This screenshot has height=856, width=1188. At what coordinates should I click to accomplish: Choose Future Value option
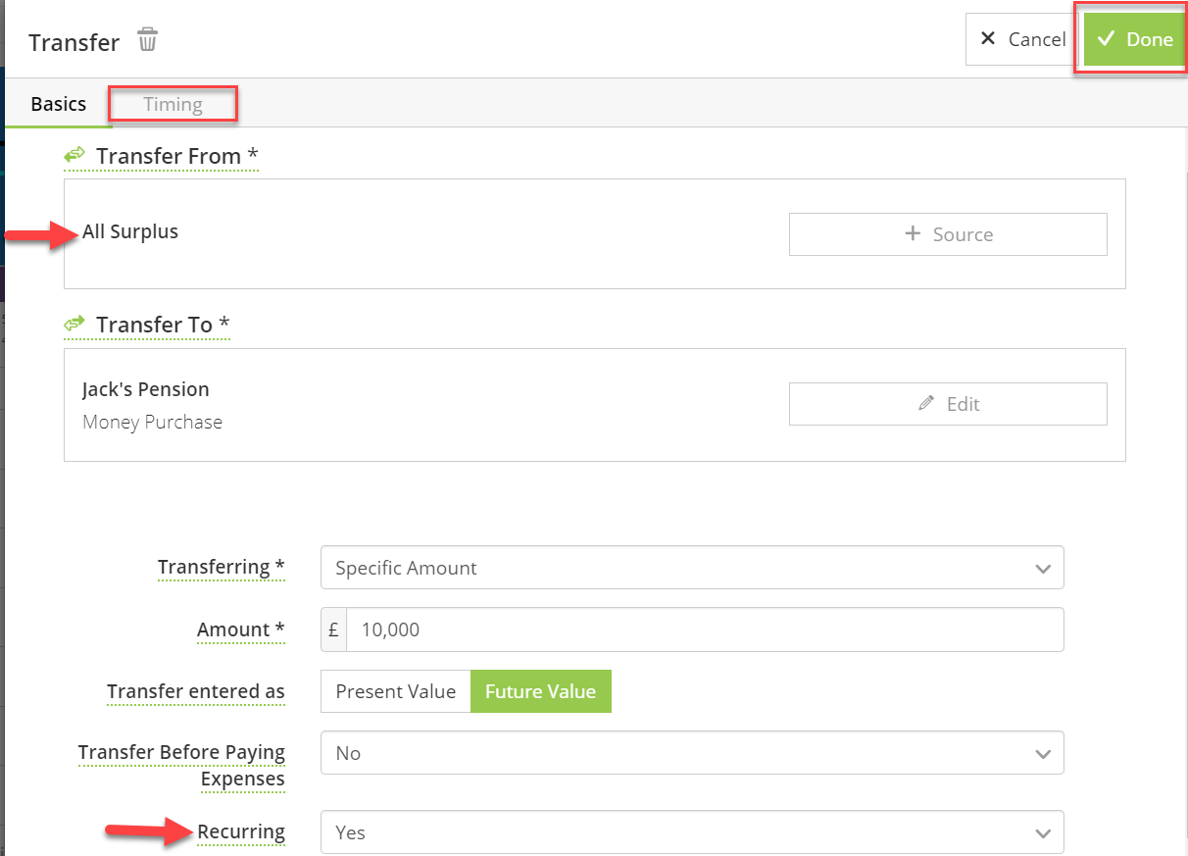(540, 691)
